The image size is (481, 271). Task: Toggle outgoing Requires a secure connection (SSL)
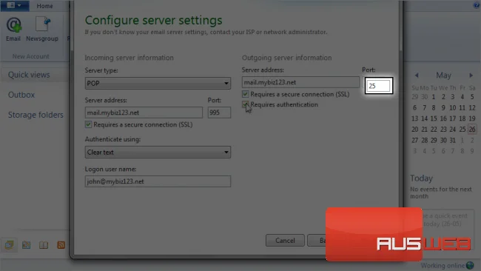tap(245, 94)
